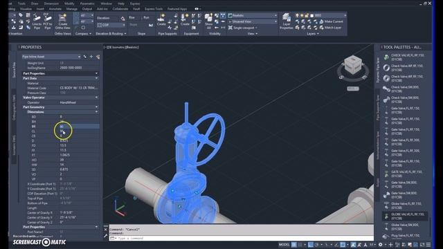443x249 pixels.
Task: Toggle grid display in status bar
Action: pos(293,244)
